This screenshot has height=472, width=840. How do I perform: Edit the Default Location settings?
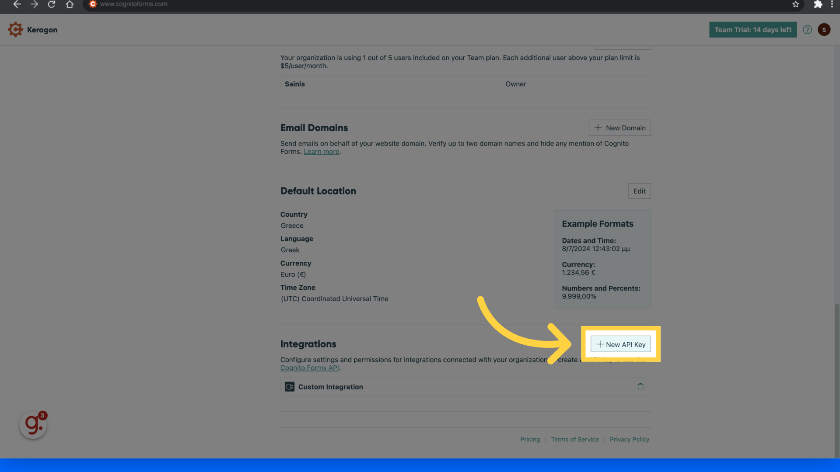tap(639, 191)
